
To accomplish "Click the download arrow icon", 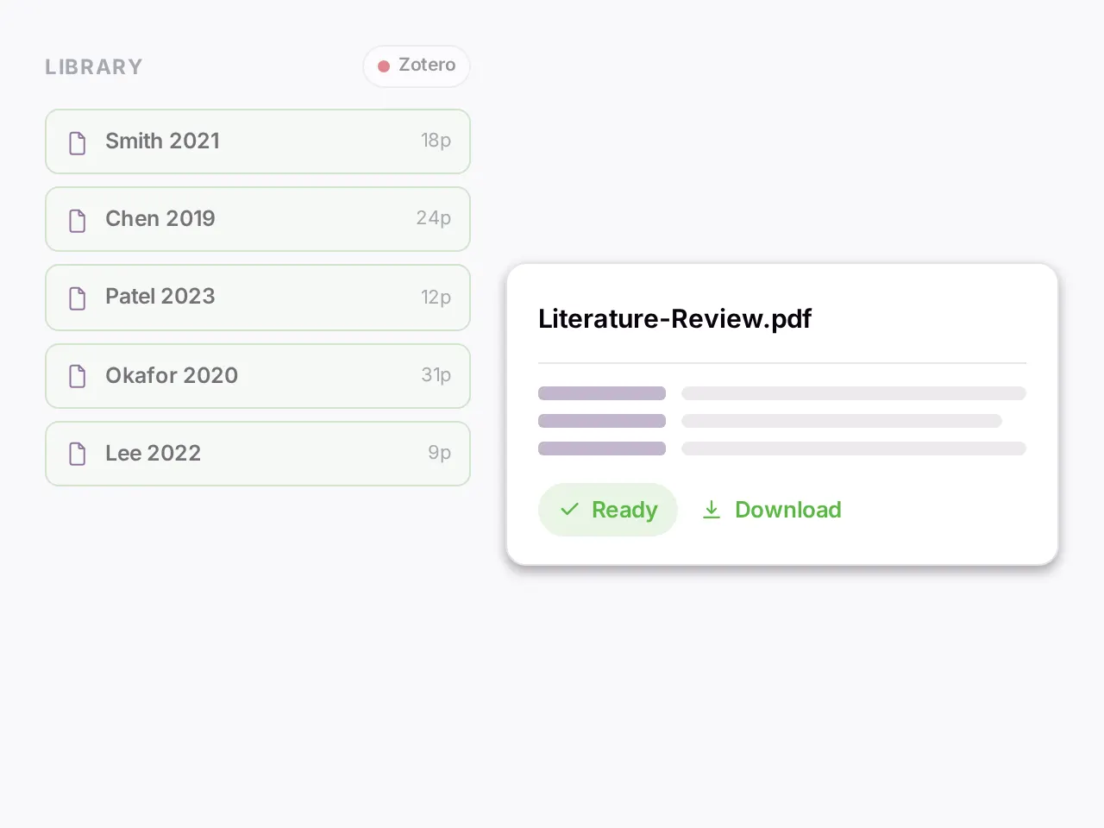I will click(712, 510).
